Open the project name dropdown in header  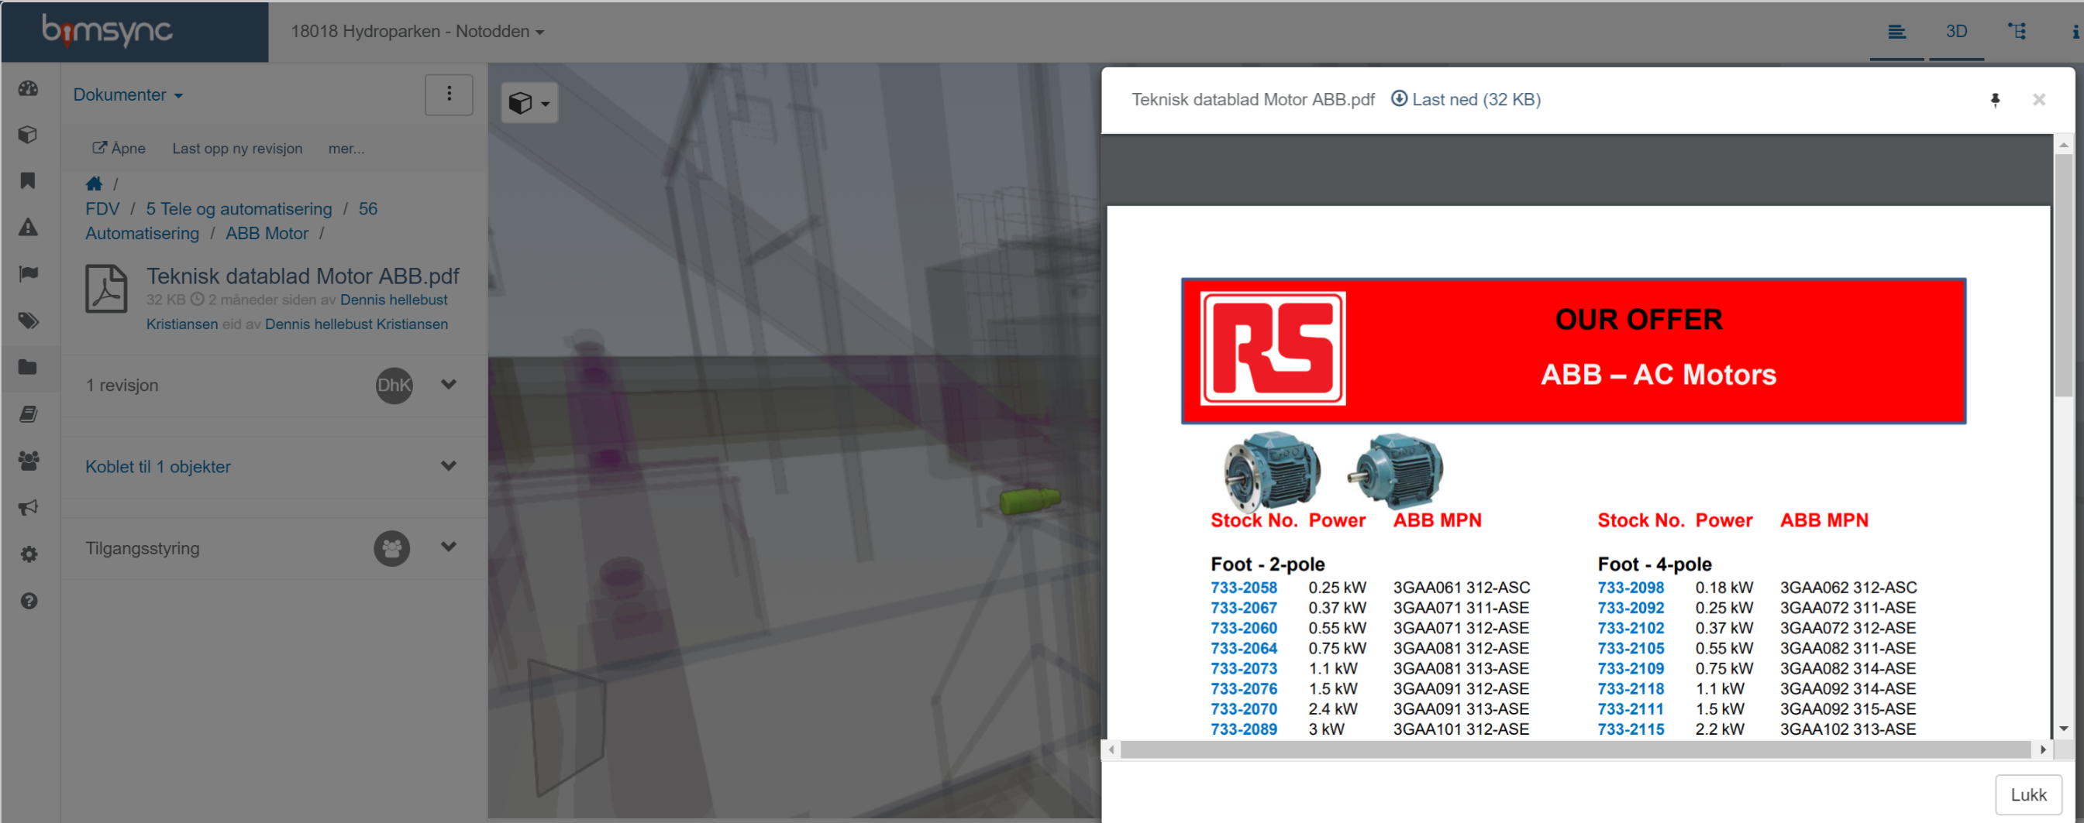click(x=417, y=32)
